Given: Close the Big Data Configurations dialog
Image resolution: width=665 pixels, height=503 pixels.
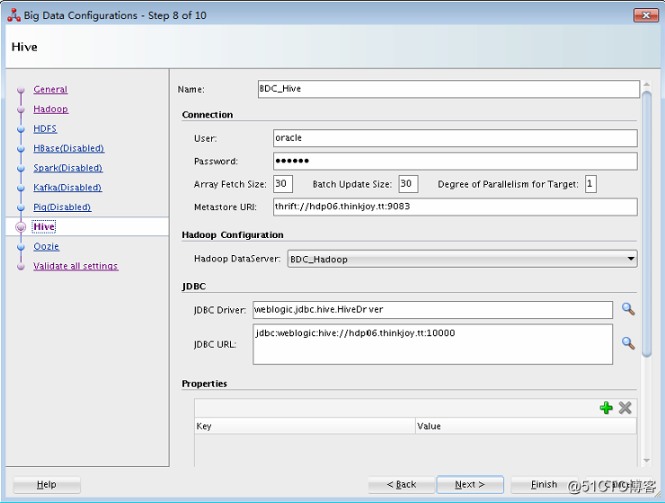Looking at the screenshot, I should pyautogui.click(x=646, y=15).
